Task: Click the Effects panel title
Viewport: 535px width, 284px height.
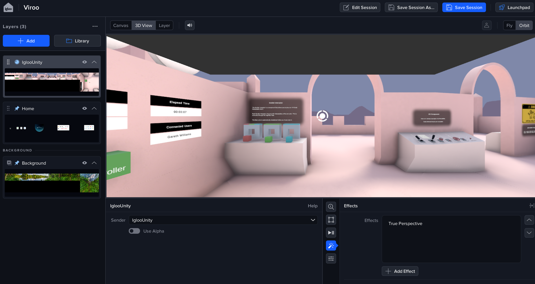Action: pyautogui.click(x=351, y=206)
